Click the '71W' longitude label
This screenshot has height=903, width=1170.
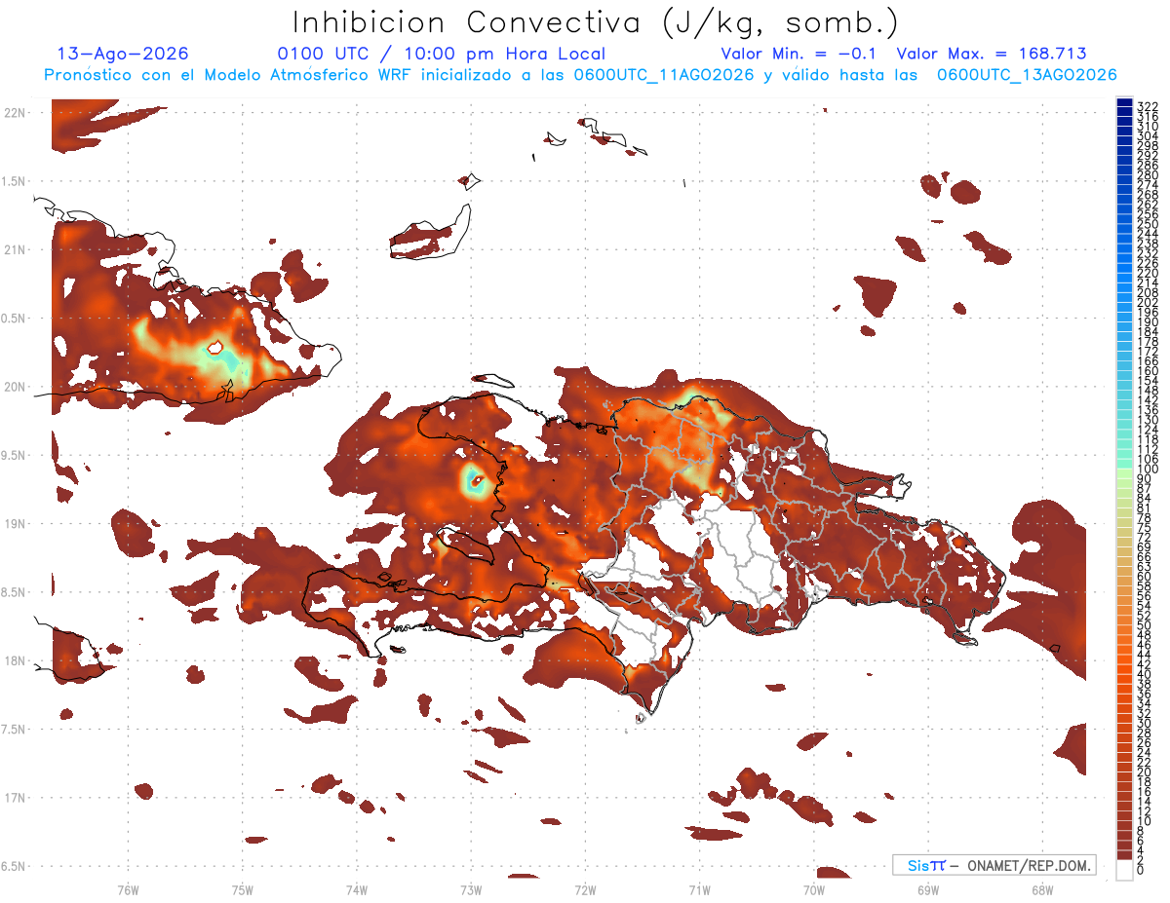pos(699,889)
